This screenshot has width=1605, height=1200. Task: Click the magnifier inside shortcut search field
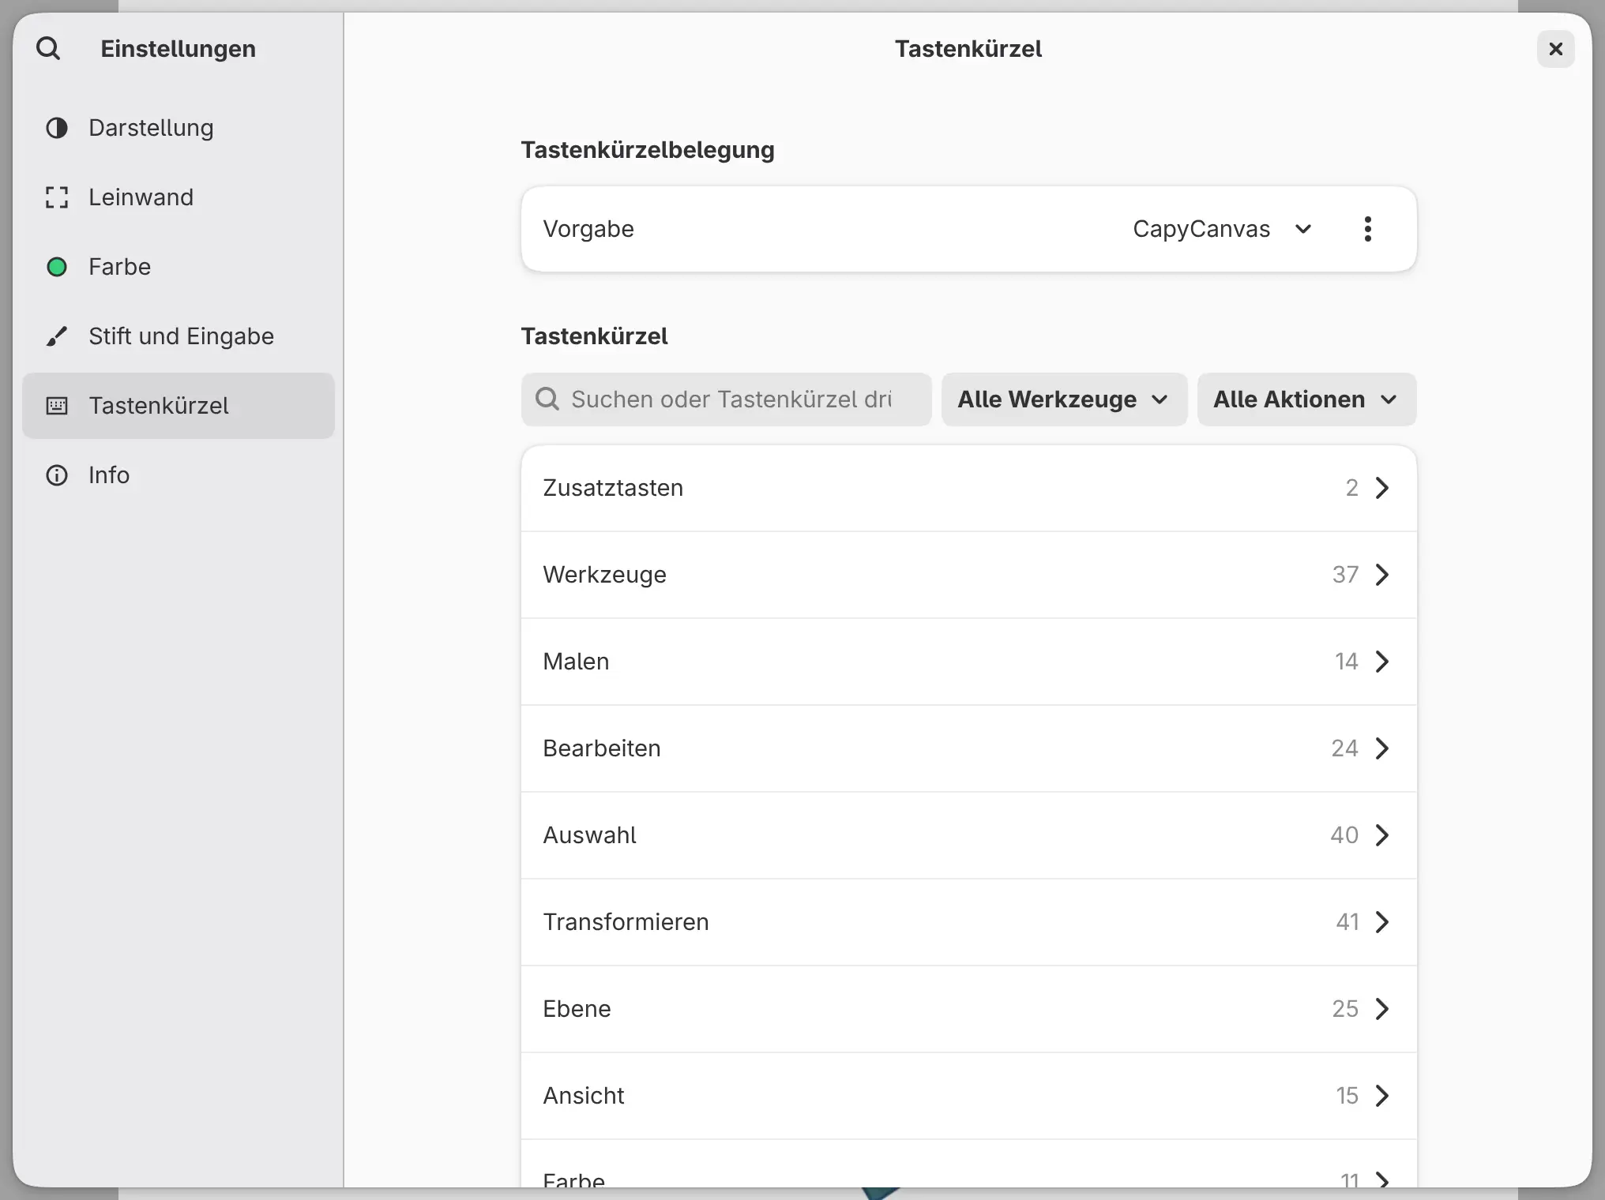coord(547,399)
